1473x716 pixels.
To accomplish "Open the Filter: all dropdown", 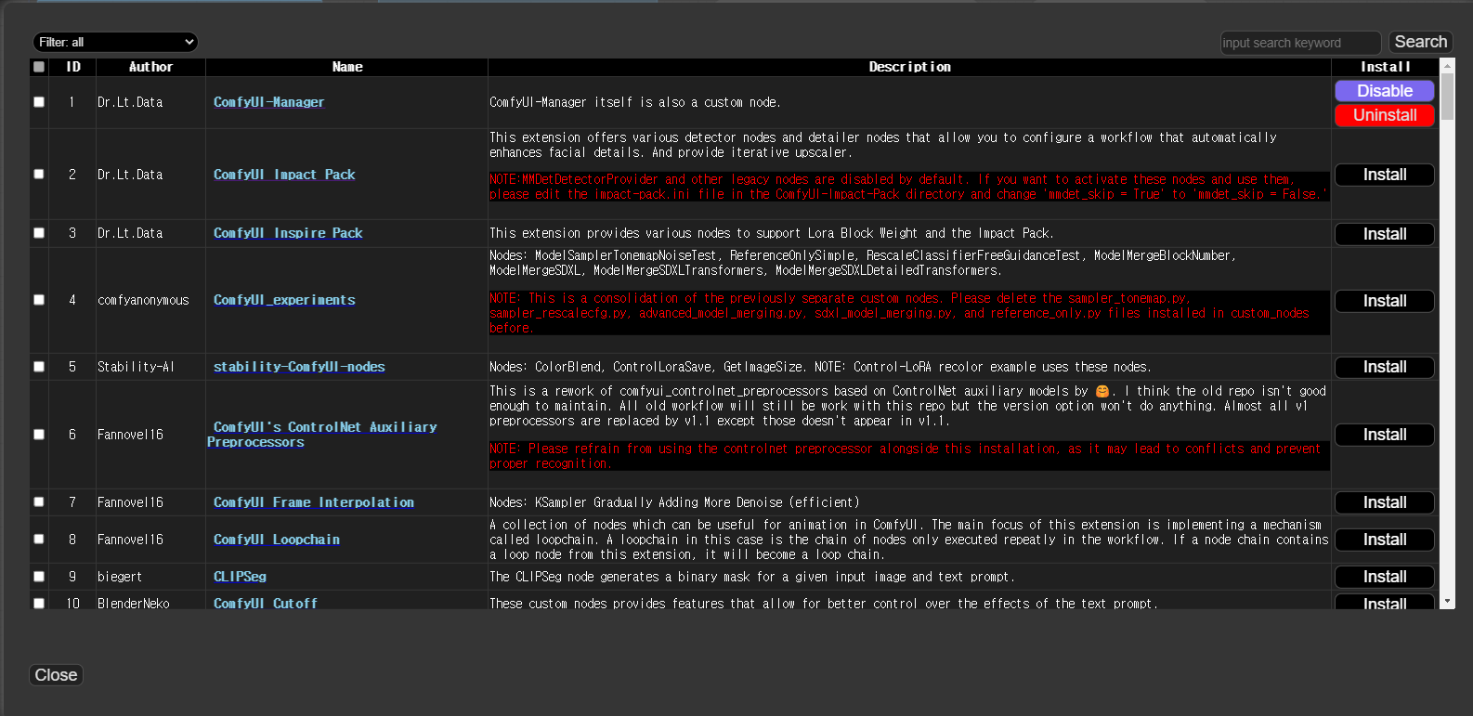I will point(115,42).
